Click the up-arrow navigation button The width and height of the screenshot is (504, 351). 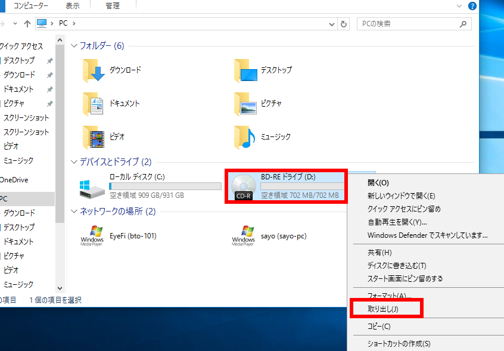point(27,24)
